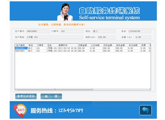The width and height of the screenshot is (165, 120).
Task: Click the 24/7 phone hotline icon
Action: coord(20,110)
